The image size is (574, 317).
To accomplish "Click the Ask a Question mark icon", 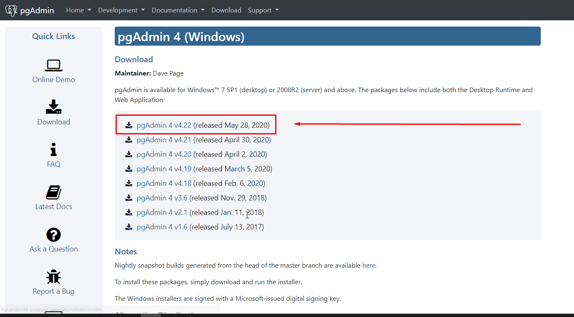I will coord(53,235).
